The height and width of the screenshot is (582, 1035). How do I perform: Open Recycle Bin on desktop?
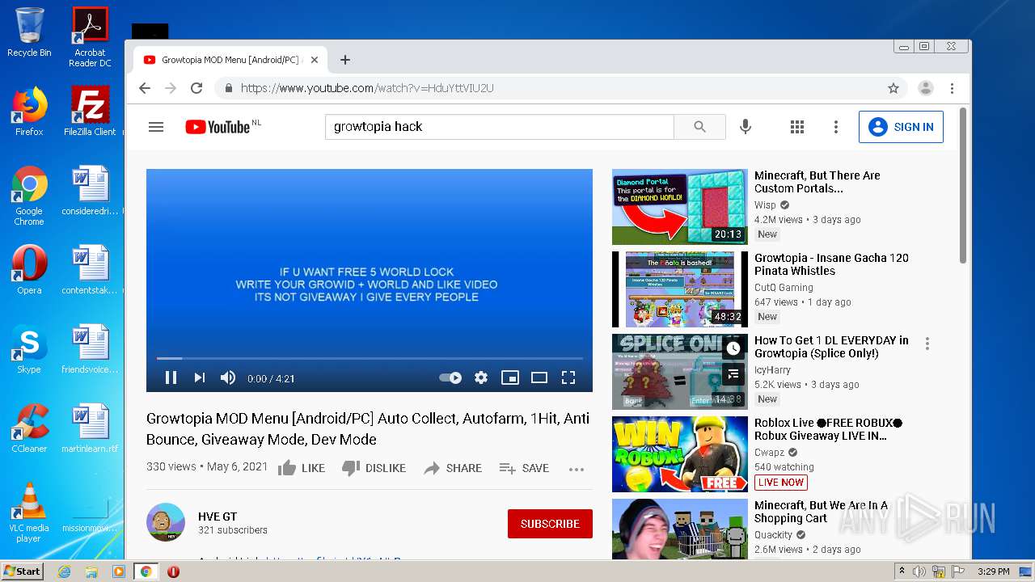[x=29, y=32]
